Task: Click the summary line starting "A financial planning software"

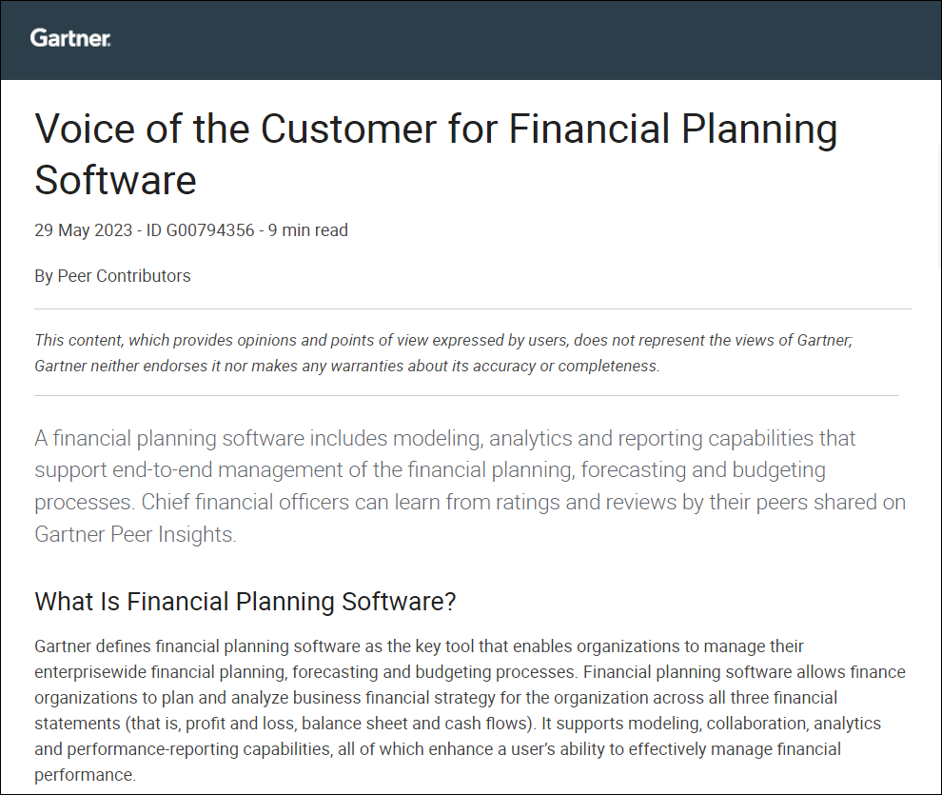Action: coord(445,439)
